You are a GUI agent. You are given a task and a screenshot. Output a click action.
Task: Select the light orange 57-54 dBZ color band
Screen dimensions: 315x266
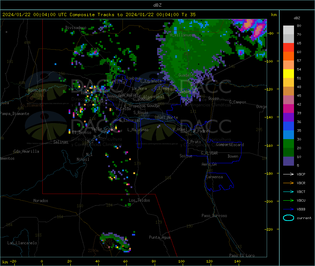[x=288, y=65]
